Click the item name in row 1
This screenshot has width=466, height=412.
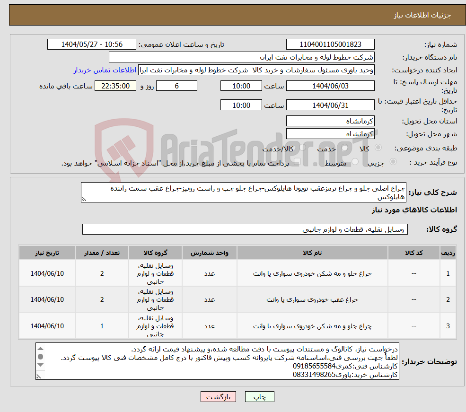312,273
